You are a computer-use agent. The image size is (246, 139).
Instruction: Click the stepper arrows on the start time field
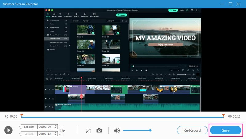[x=55, y=126]
